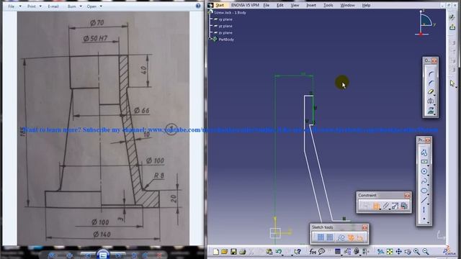Click the Undo arrow icon

[x=278, y=252]
